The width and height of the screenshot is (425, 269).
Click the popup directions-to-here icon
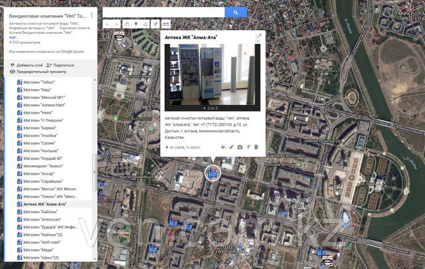point(248,147)
